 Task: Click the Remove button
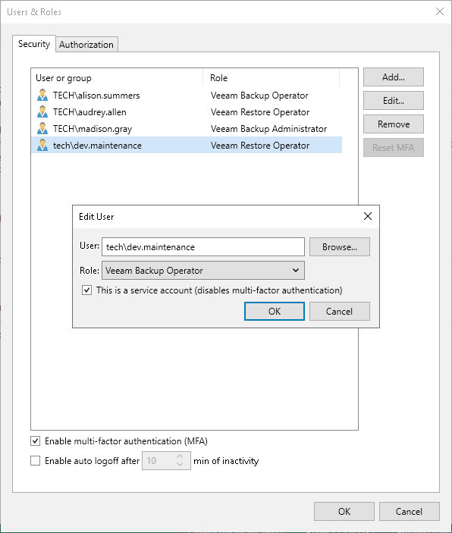point(394,124)
